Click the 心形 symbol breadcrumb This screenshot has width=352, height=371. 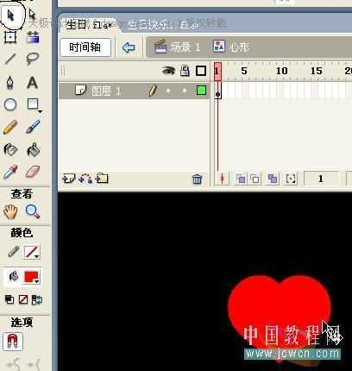point(231,47)
